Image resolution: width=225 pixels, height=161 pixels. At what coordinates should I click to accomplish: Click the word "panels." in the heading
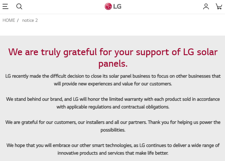[x=113, y=64]
